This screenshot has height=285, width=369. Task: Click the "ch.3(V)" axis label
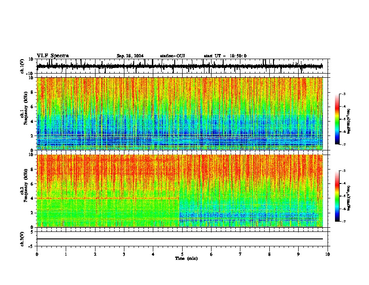[22, 239]
